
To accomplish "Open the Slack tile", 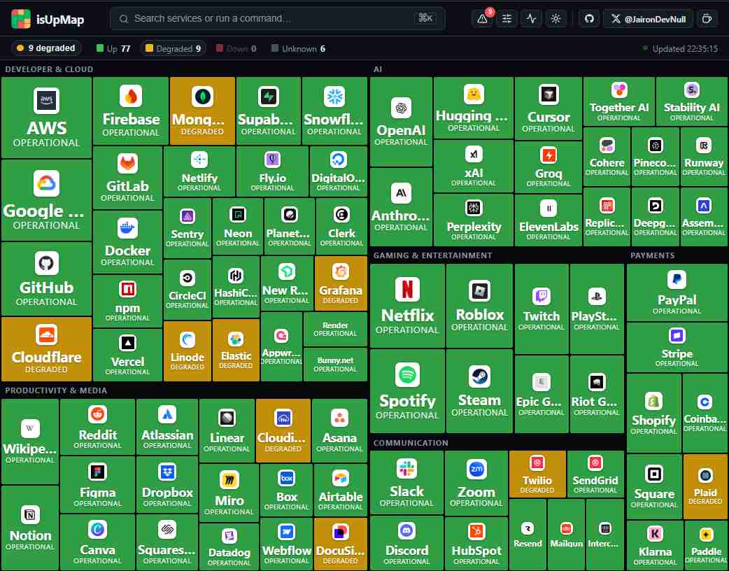I will tap(406, 483).
